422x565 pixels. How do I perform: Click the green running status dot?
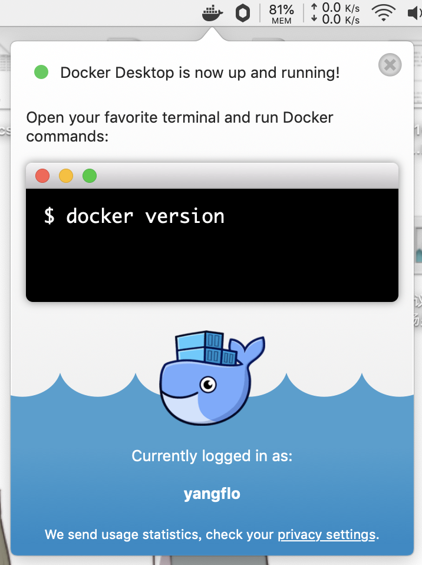41,72
